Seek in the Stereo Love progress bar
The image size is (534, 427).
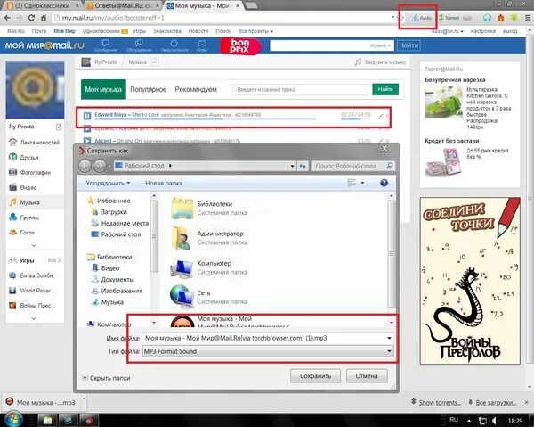(206, 119)
